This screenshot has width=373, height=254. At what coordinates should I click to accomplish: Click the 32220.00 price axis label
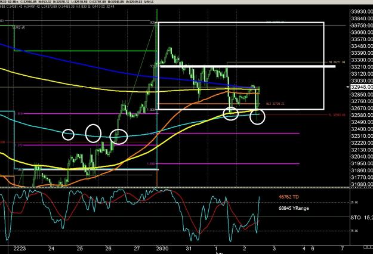click(362, 143)
